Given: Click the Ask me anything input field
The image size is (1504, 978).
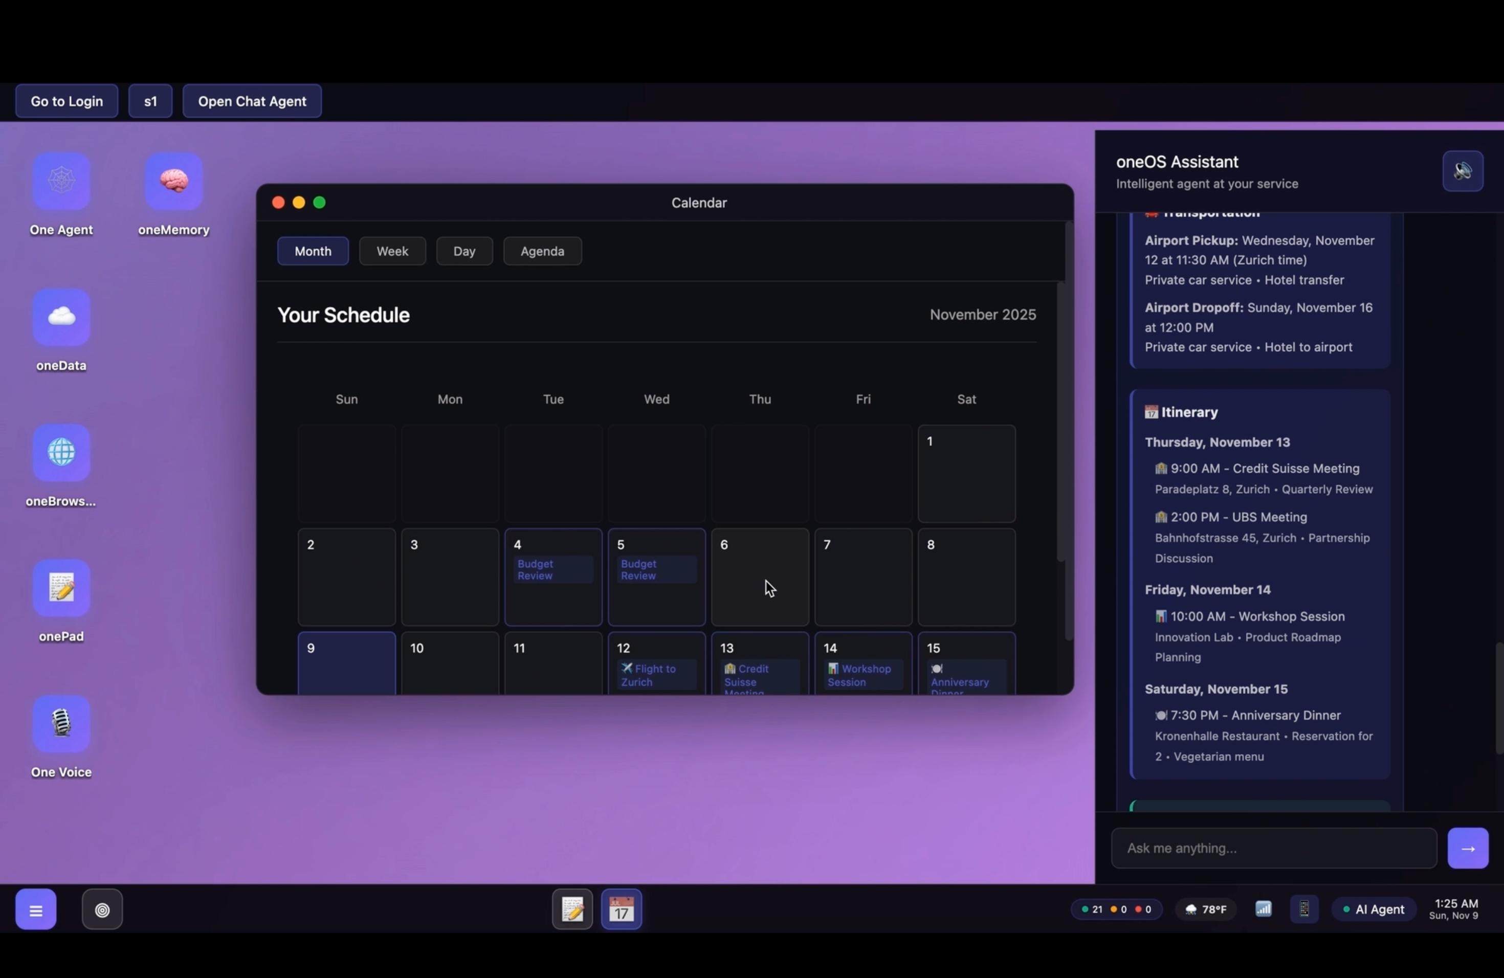Looking at the screenshot, I should point(1273,849).
